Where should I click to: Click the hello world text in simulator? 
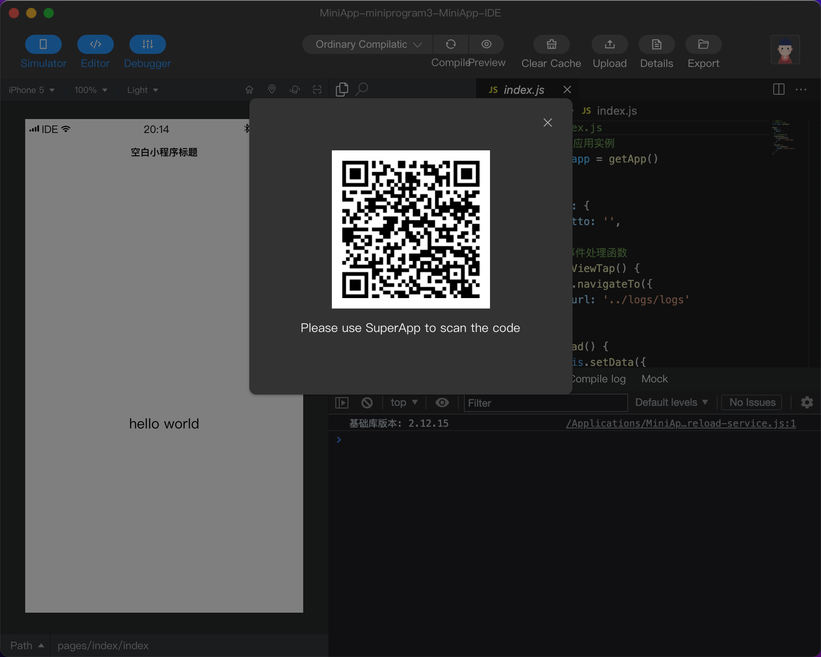[x=164, y=424]
